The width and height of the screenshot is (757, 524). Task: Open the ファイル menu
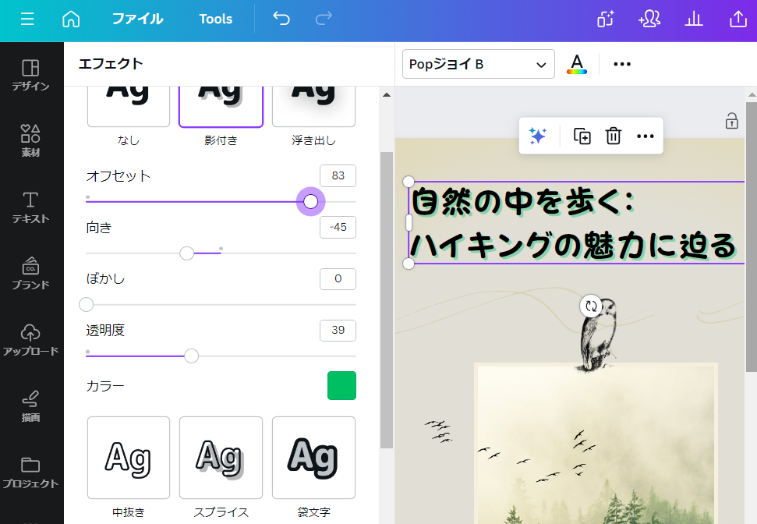[x=137, y=19]
